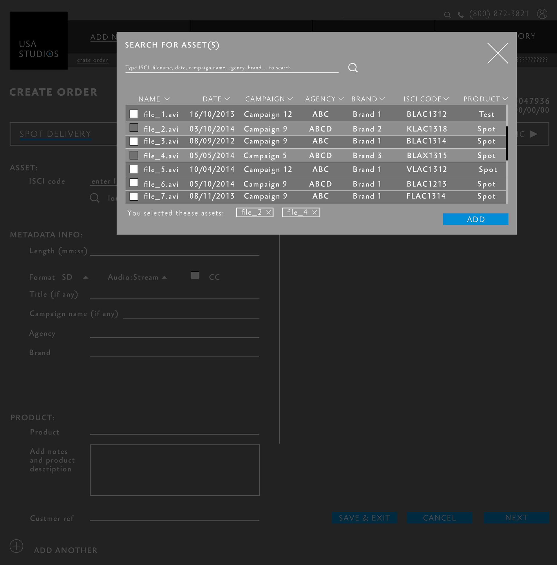Click the asset search text field

[232, 68]
